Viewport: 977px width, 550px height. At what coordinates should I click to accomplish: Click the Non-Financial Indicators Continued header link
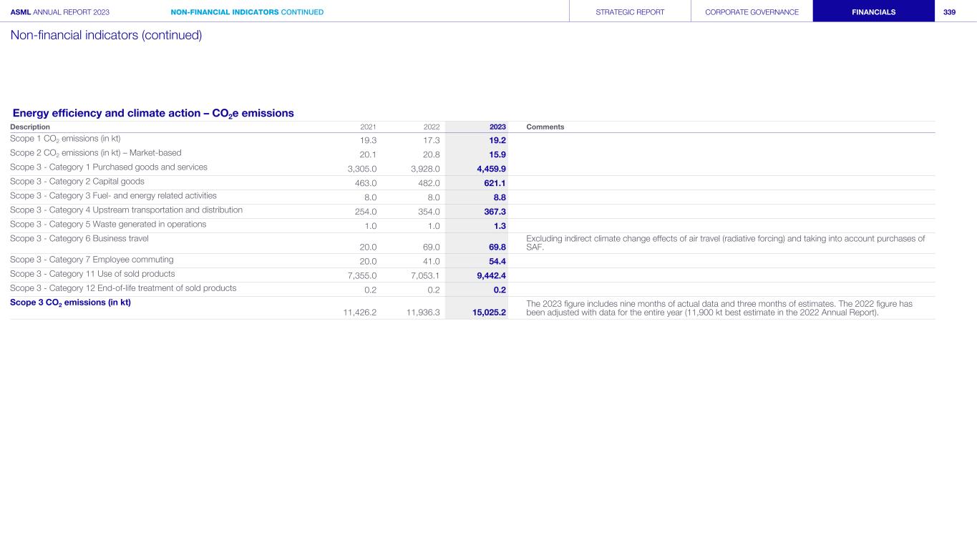(247, 12)
